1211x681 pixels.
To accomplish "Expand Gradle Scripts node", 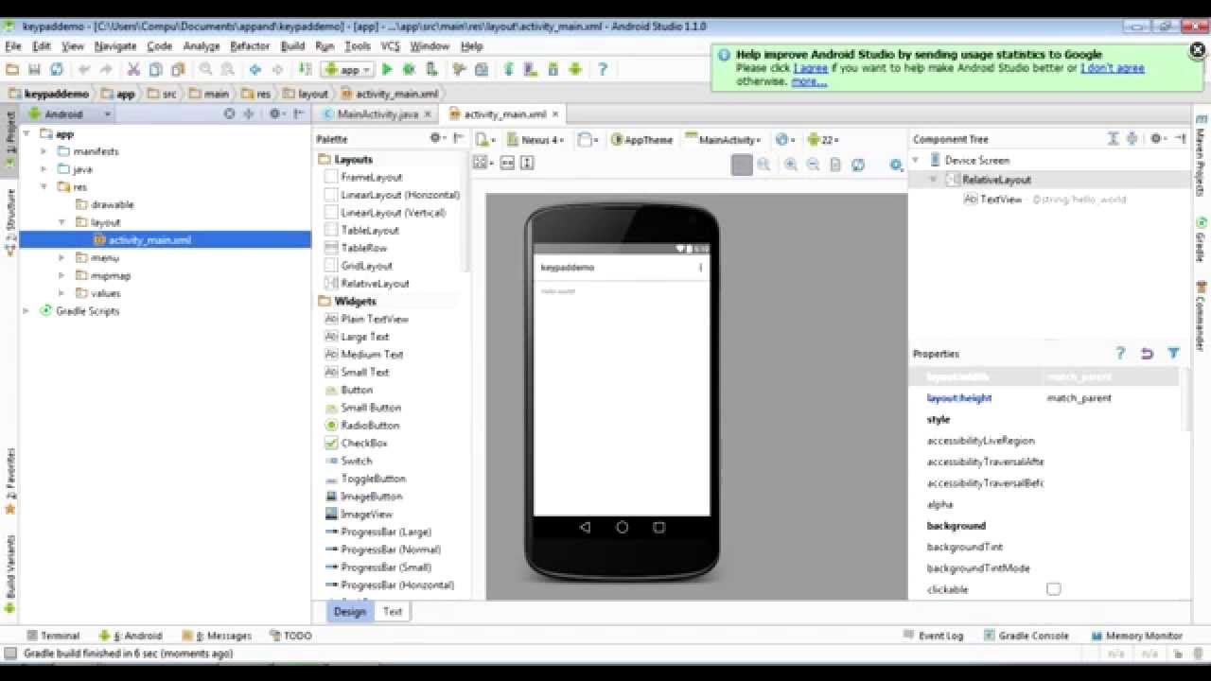I will click(x=26, y=310).
